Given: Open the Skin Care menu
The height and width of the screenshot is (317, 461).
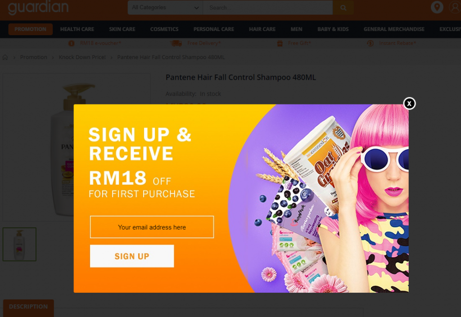Looking at the screenshot, I should click(x=122, y=29).
